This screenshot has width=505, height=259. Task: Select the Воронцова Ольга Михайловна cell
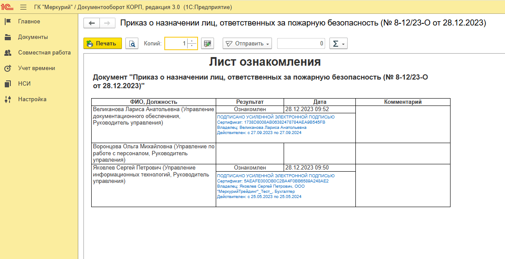153,153
